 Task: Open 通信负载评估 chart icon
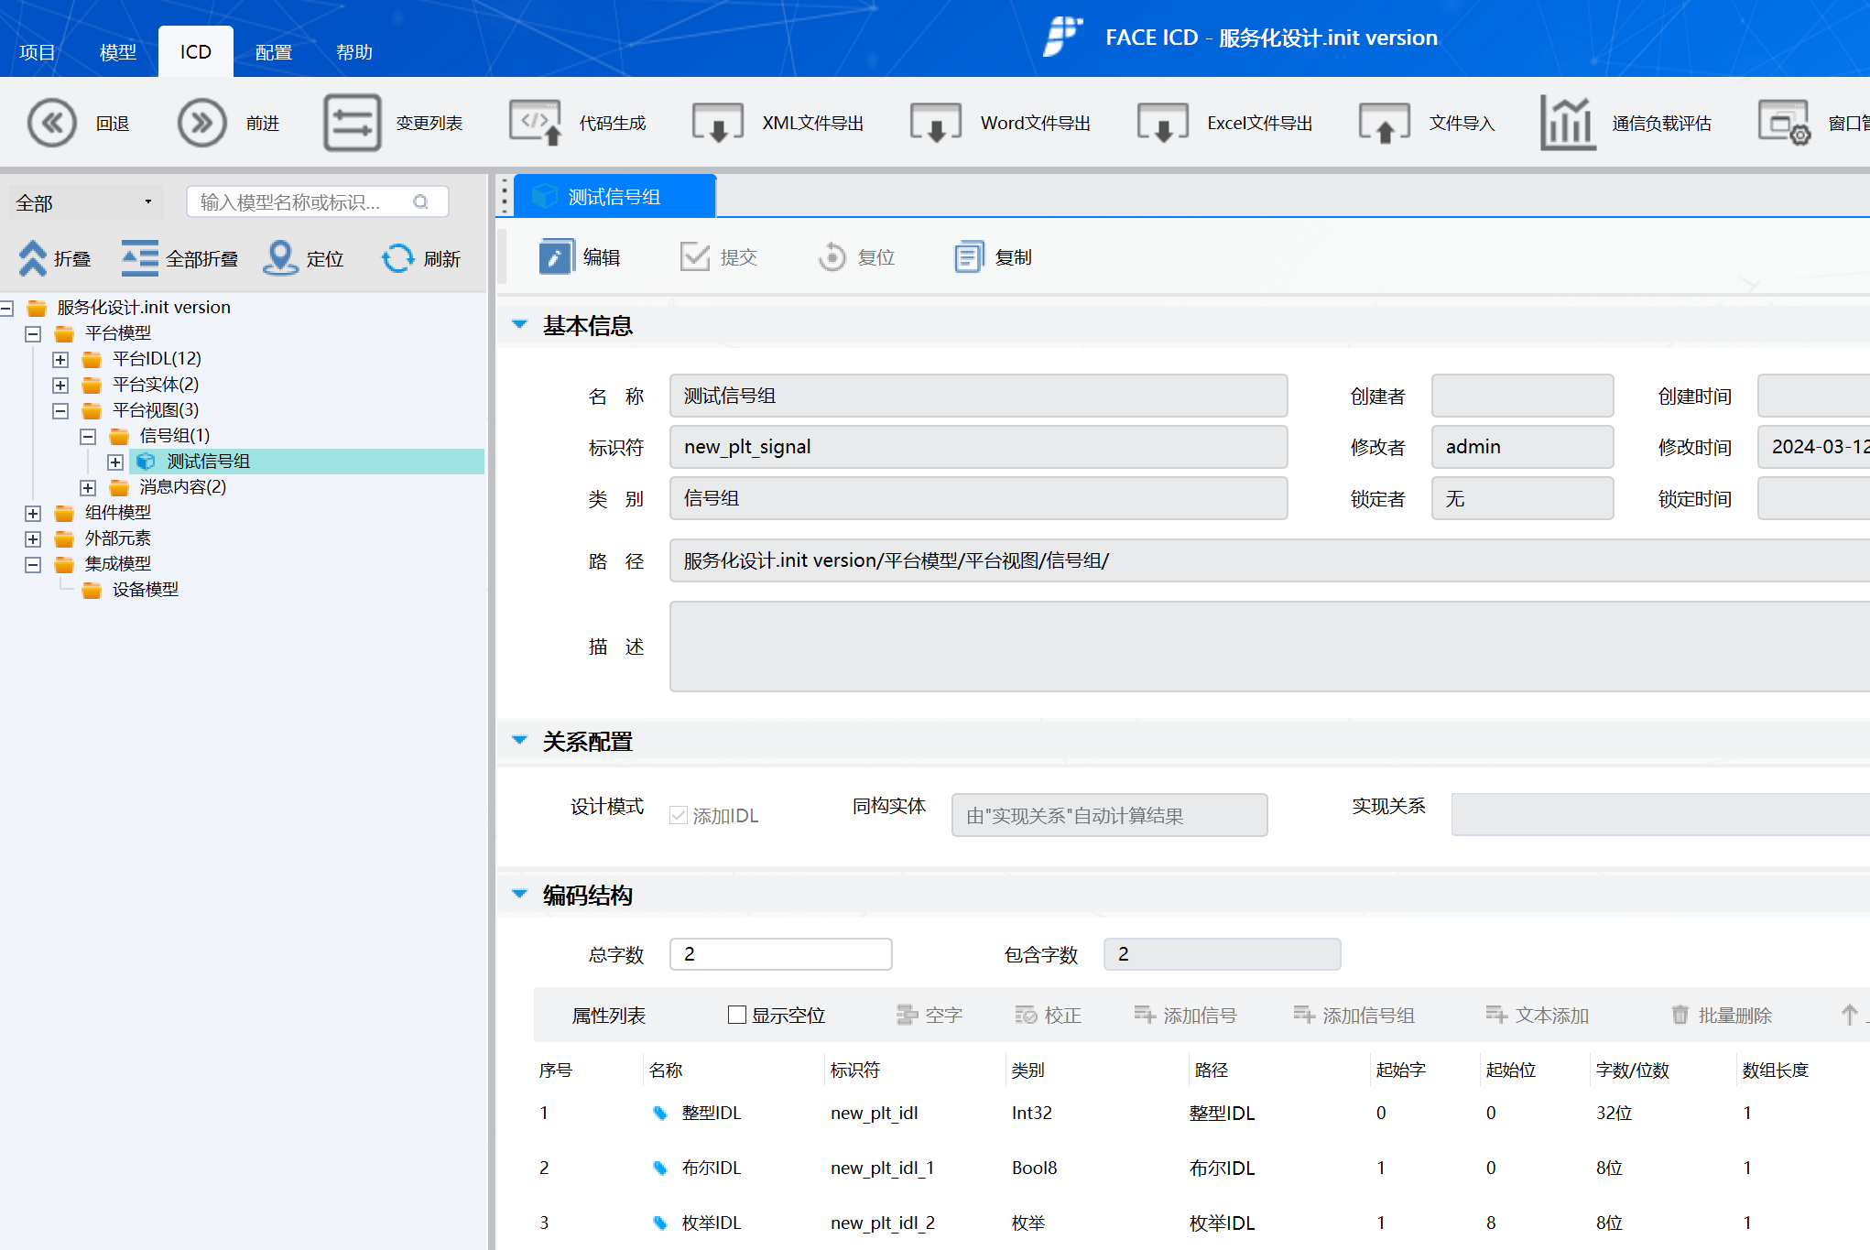[x=1568, y=123]
